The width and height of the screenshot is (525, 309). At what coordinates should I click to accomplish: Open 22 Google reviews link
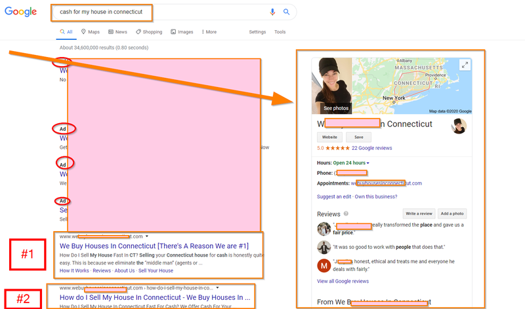click(371, 148)
